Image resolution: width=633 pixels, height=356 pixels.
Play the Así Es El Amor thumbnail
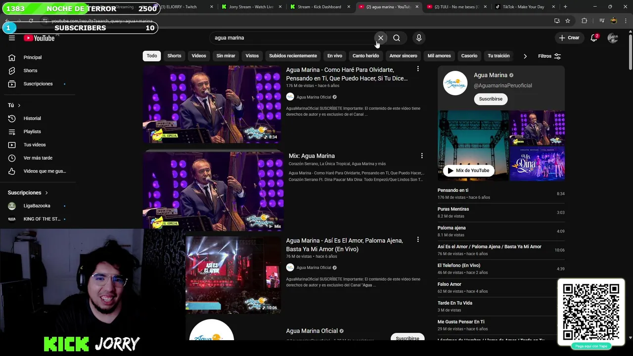(233, 274)
